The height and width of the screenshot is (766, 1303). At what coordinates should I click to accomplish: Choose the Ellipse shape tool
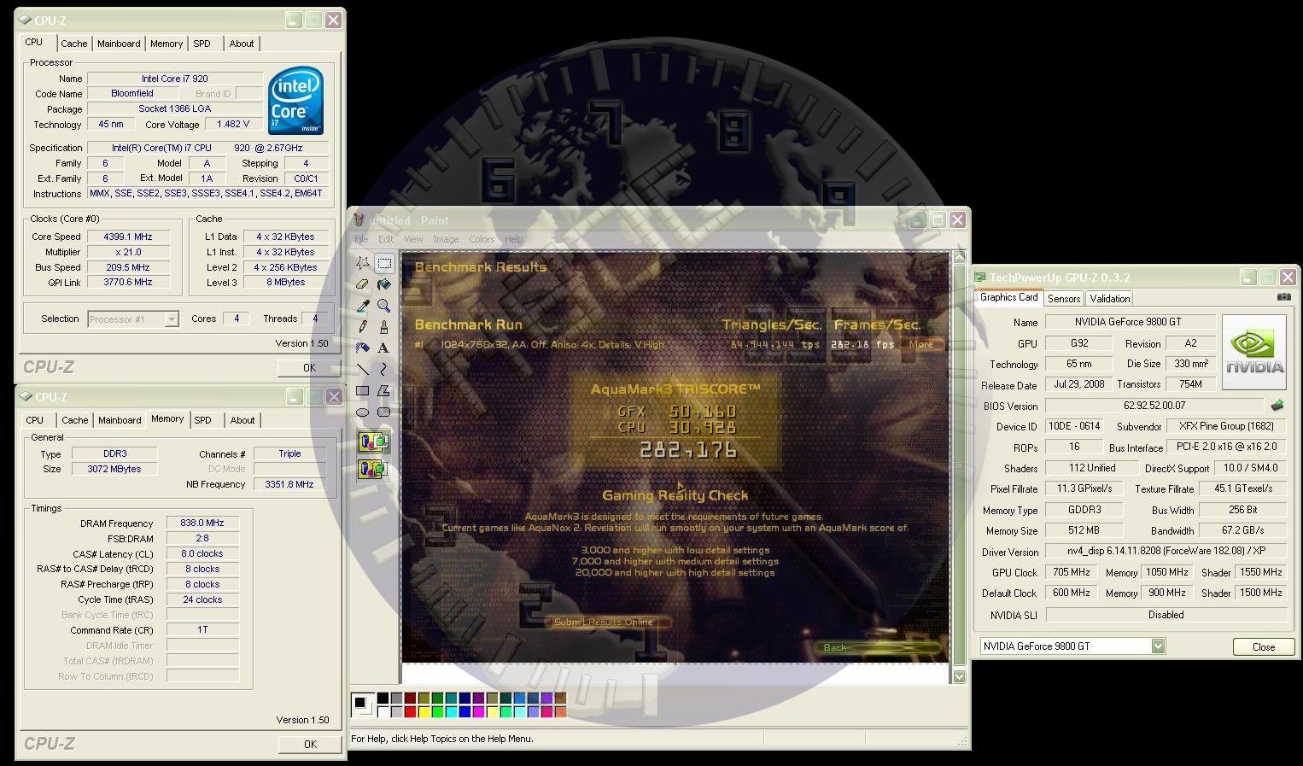tap(363, 412)
